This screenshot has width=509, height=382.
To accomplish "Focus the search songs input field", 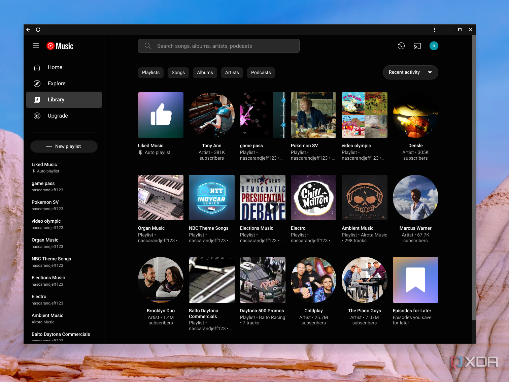I will pos(219,46).
